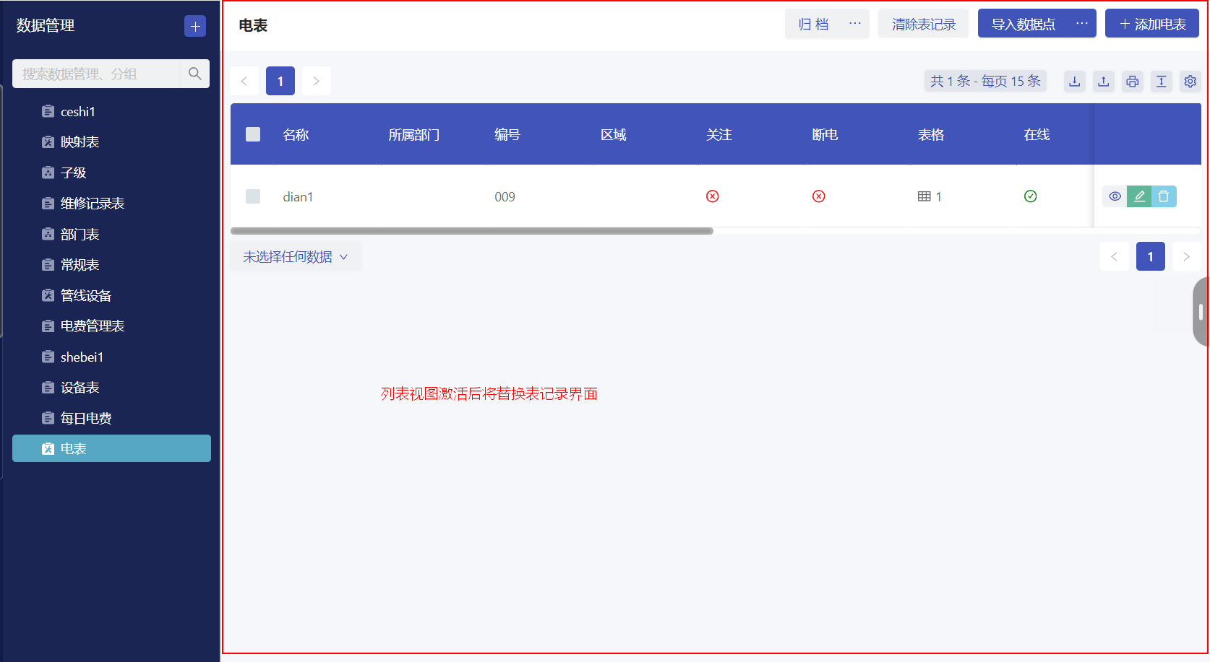Select 子级 in the sidebar list

tap(111, 173)
